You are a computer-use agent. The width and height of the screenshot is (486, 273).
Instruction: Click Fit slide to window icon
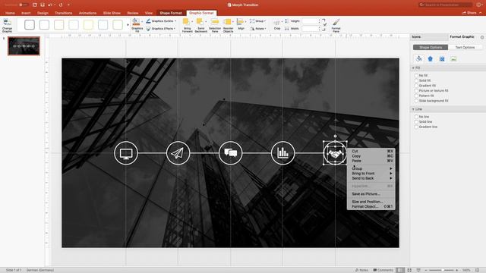pyautogui.click(x=478, y=270)
